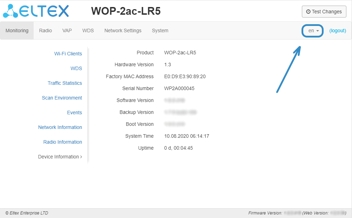Go to Network Settings tab

pos(123,30)
